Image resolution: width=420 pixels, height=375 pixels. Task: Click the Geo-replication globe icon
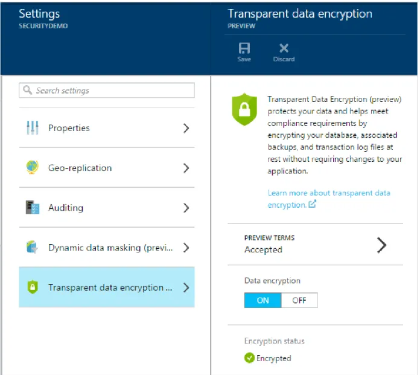[x=33, y=167]
